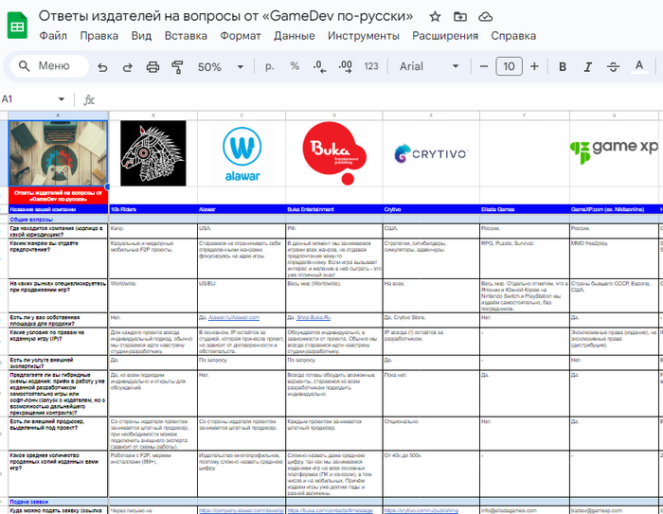Toggle italic formatting
Viewport: 663px width, 514px height.
(x=588, y=67)
